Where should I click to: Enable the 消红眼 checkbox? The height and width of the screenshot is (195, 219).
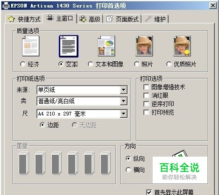146,95
